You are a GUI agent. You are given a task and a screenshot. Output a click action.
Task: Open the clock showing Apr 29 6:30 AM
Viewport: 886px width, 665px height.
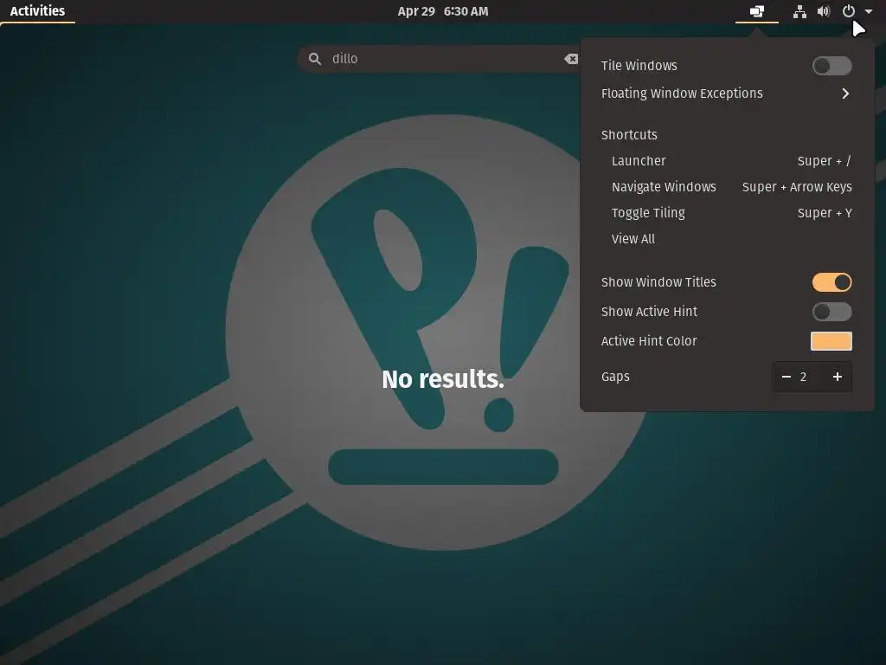(x=442, y=11)
